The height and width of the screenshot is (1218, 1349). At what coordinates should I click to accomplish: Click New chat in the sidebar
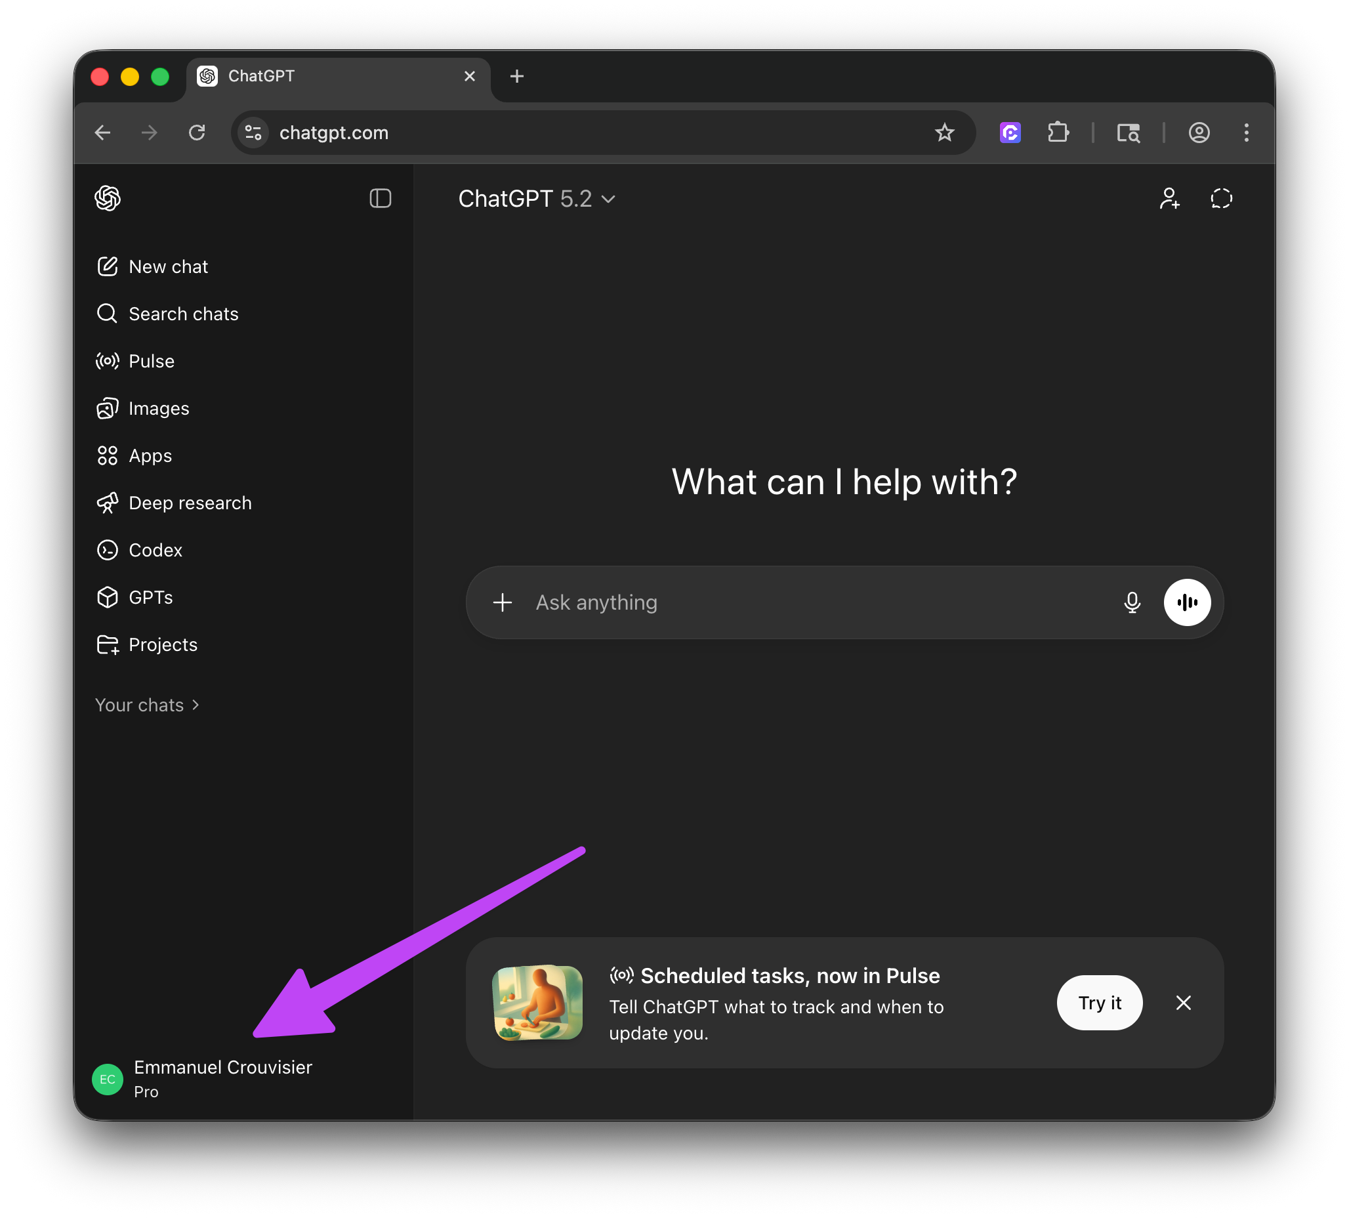pyautogui.click(x=168, y=267)
